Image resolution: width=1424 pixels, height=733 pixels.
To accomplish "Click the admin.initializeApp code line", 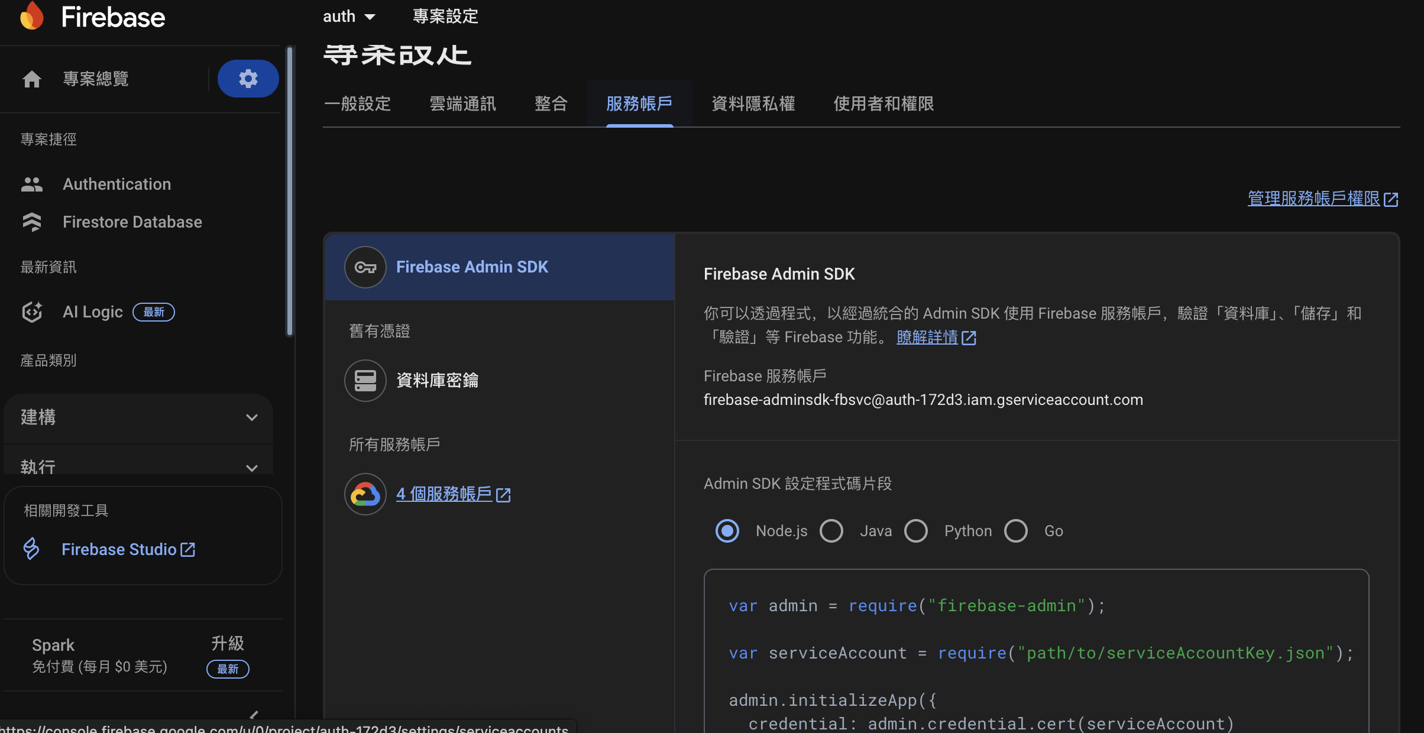I will pyautogui.click(x=833, y=700).
